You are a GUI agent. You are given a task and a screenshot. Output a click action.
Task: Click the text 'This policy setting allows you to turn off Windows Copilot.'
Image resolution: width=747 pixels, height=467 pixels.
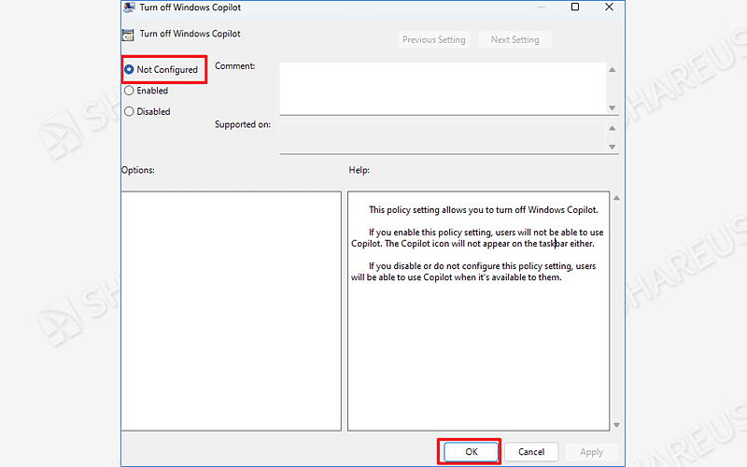click(483, 209)
